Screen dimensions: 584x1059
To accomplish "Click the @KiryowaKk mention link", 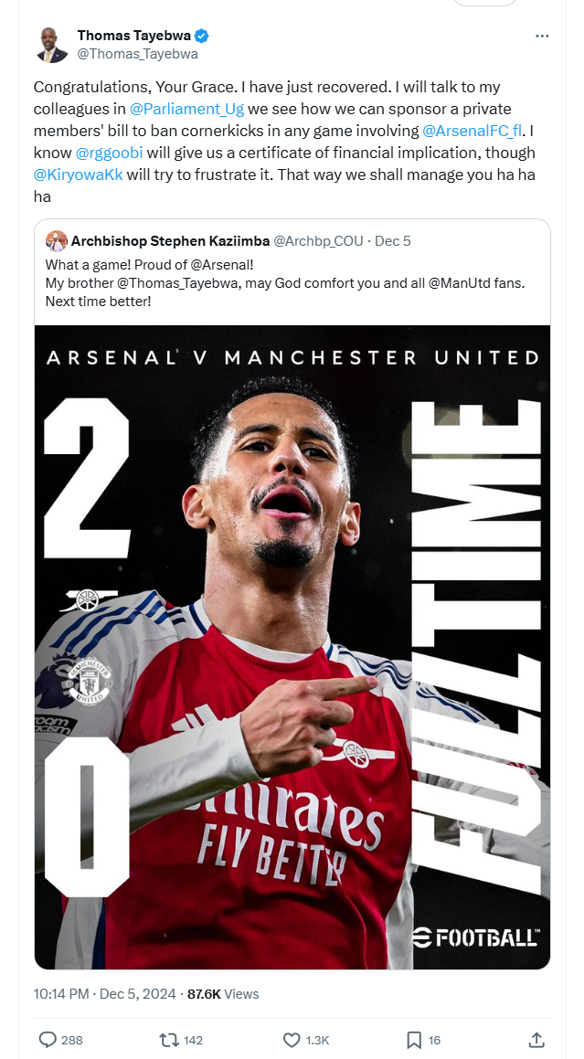I will point(78,175).
